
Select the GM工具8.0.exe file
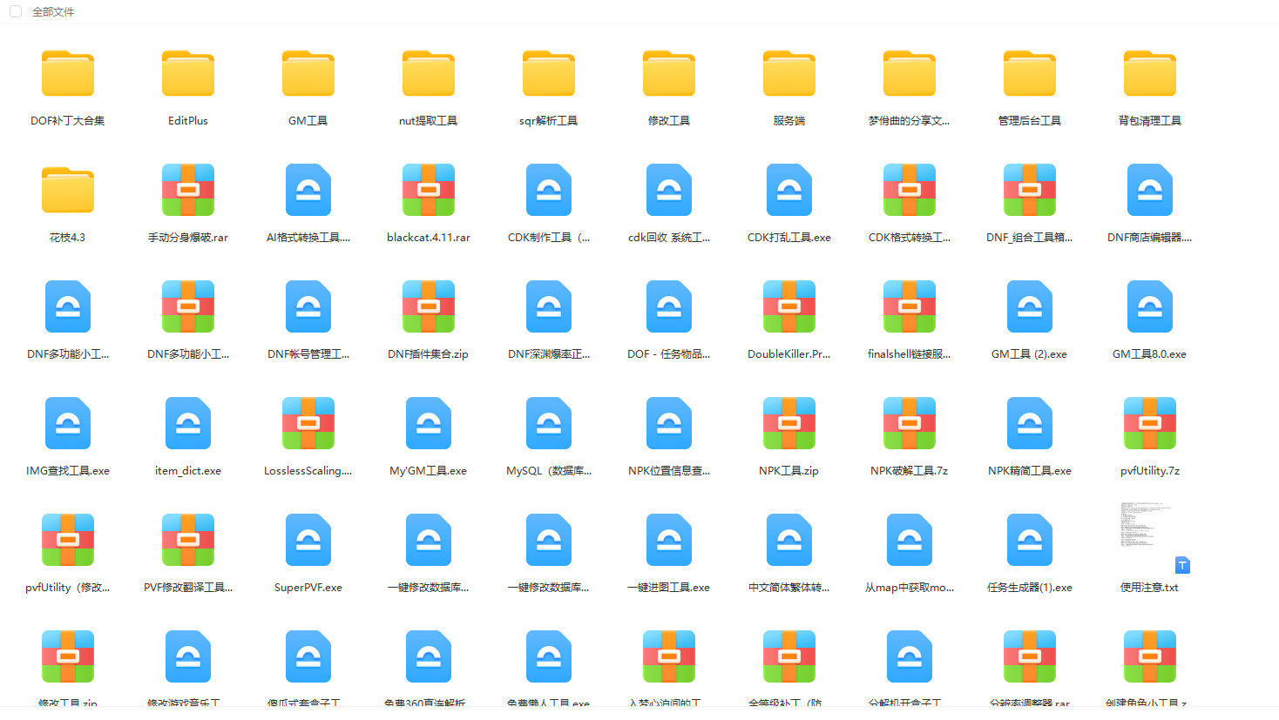pos(1150,307)
